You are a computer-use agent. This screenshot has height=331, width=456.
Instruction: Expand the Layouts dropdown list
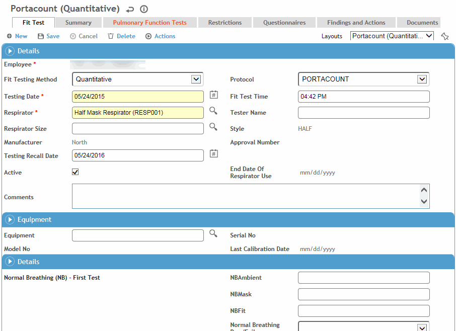429,36
